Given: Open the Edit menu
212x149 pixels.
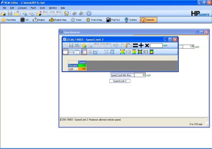Looking at the screenshot, I should tap(12, 8).
